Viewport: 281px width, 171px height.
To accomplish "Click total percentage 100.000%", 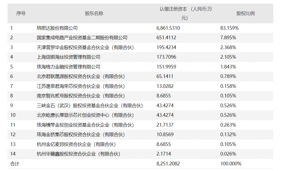I will 231,164.
